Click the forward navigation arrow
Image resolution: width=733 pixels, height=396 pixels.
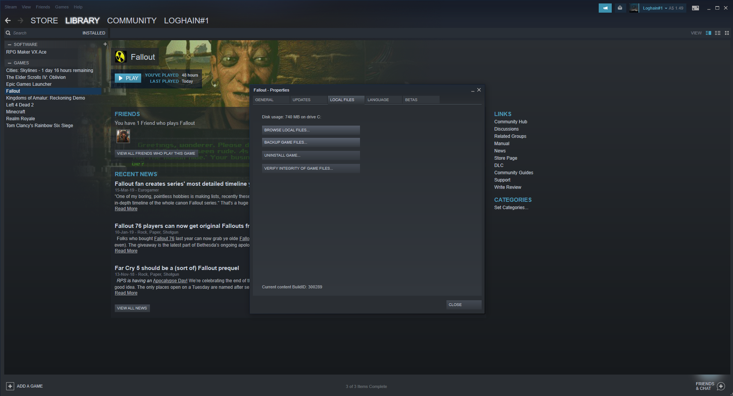coord(21,21)
